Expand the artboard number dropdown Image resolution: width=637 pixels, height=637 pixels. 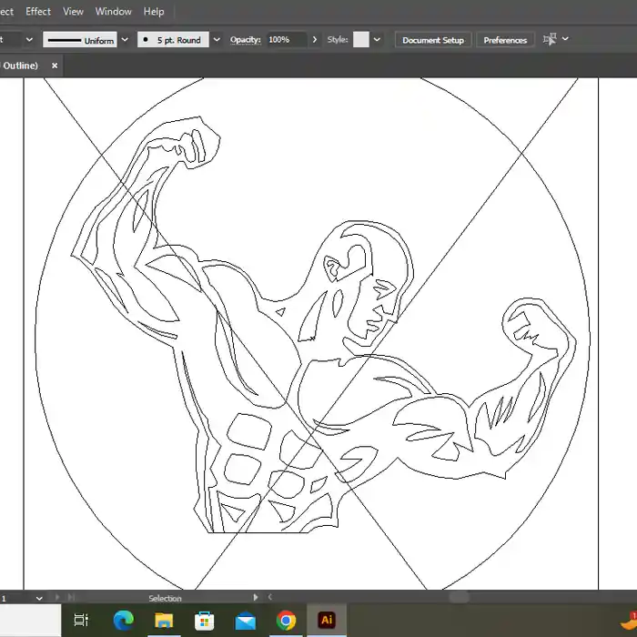point(39,598)
